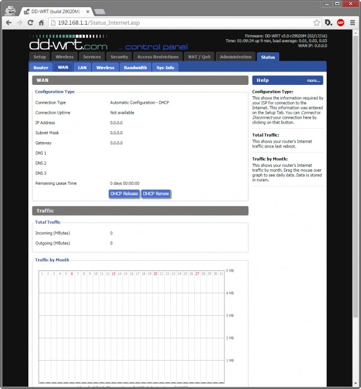The height and width of the screenshot is (389, 361).
Task: Go to the browser home page icon
Action: tap(42, 22)
